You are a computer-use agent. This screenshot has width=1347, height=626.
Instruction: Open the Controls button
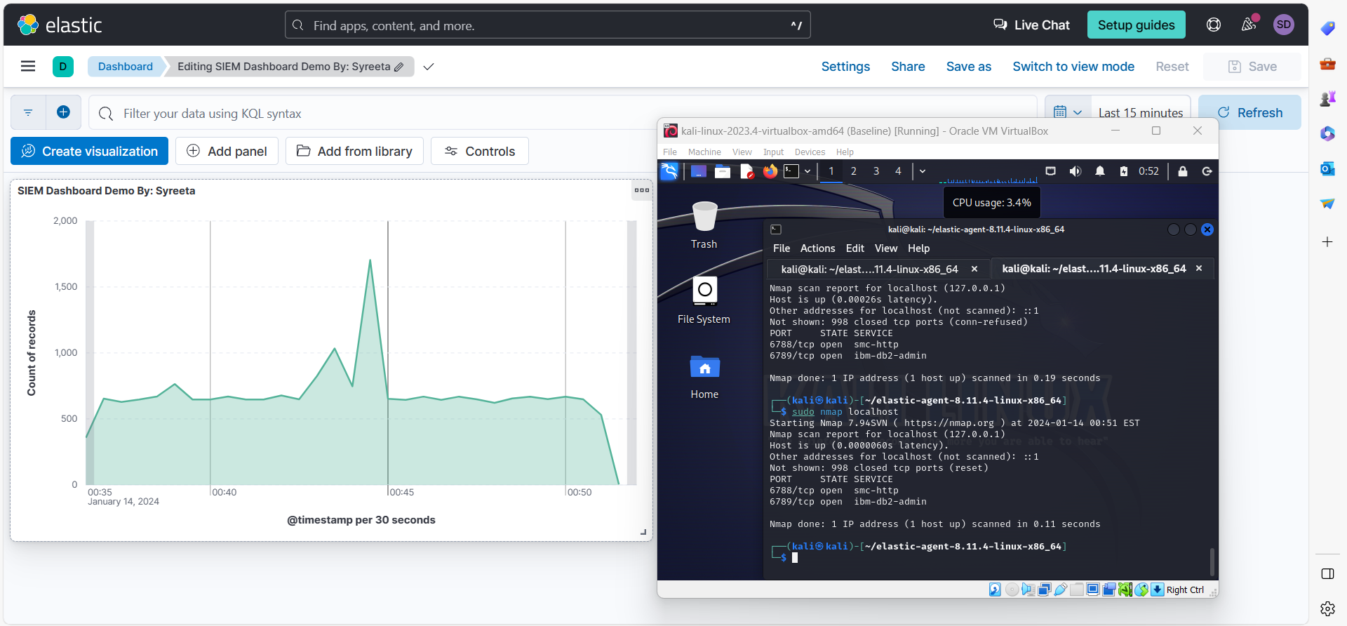click(x=480, y=151)
